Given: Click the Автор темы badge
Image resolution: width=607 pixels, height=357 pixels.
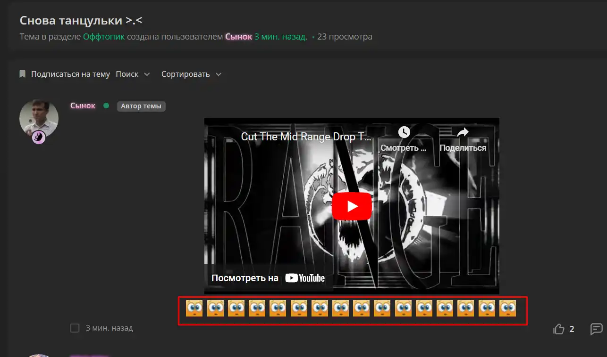Looking at the screenshot, I should (x=141, y=106).
